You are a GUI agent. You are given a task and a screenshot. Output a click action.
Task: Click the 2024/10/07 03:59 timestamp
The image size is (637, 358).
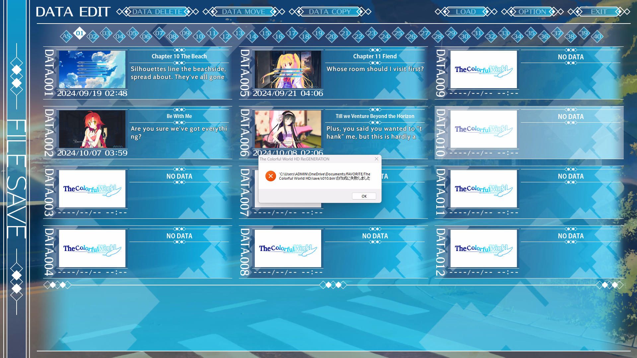tap(92, 153)
